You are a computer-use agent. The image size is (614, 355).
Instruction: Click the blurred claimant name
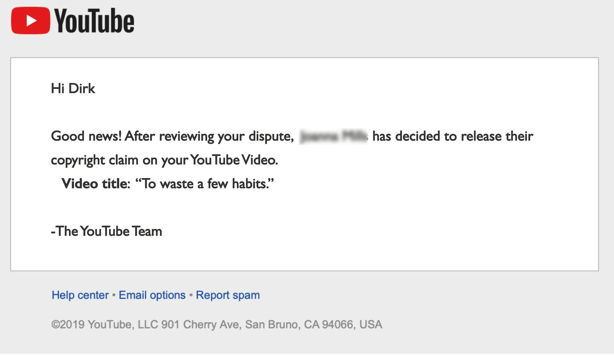coord(333,137)
